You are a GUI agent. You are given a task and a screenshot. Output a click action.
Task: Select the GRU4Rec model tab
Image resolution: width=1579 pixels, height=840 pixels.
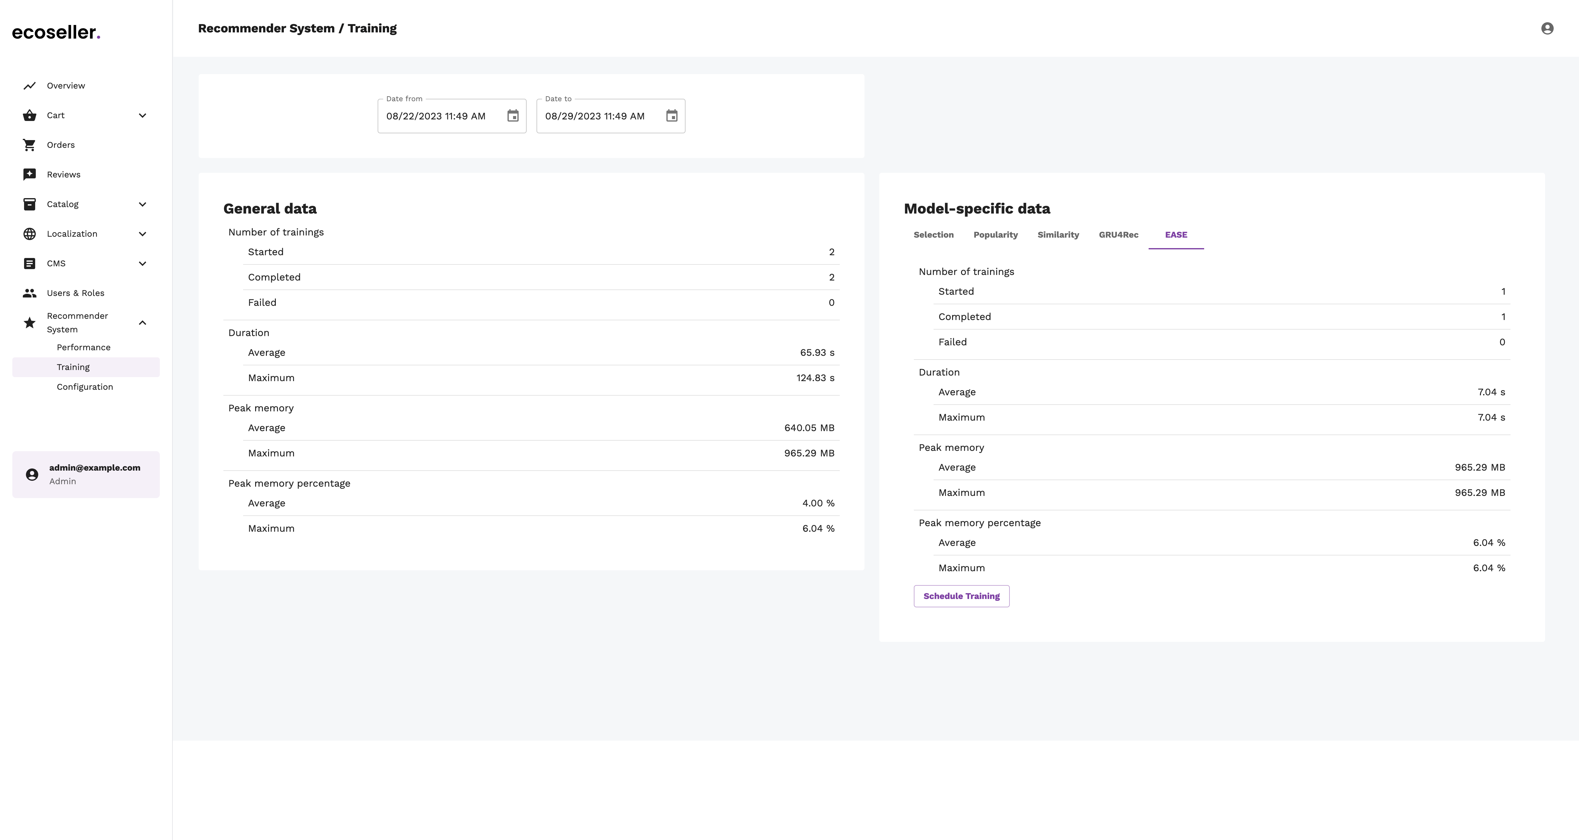tap(1118, 234)
